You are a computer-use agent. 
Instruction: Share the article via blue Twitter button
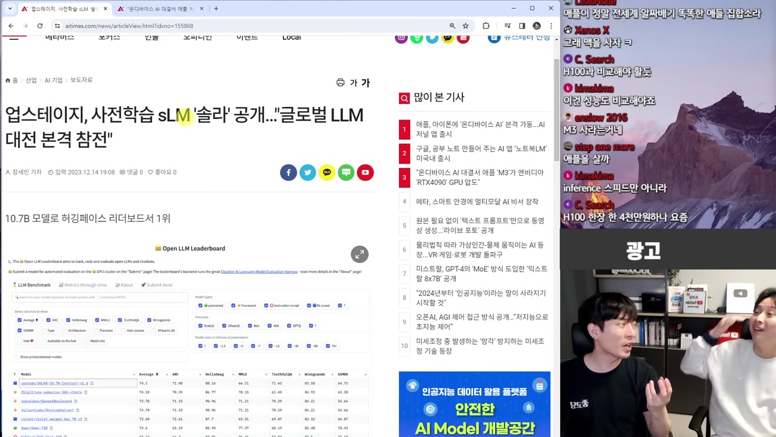click(308, 172)
